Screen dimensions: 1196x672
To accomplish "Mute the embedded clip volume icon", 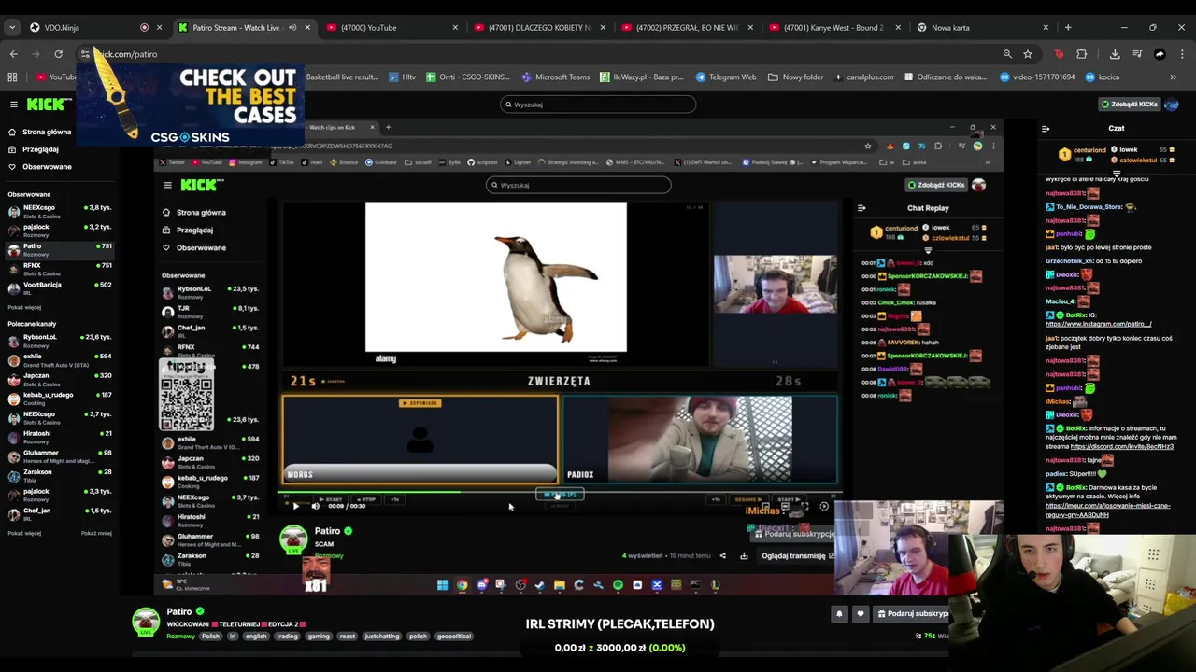I will coord(315,506).
